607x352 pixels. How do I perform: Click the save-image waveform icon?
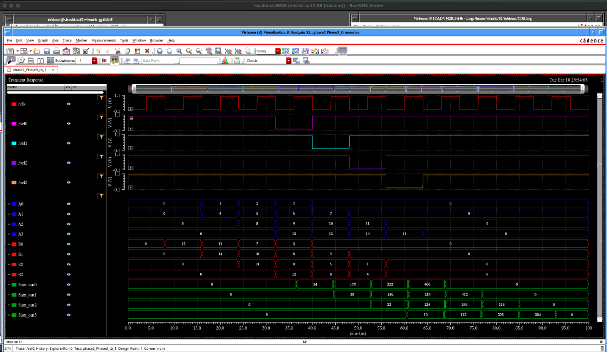(66, 51)
